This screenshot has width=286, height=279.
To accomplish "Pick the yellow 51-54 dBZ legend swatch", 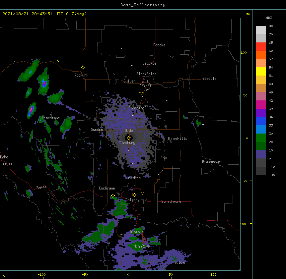I will point(261,71).
